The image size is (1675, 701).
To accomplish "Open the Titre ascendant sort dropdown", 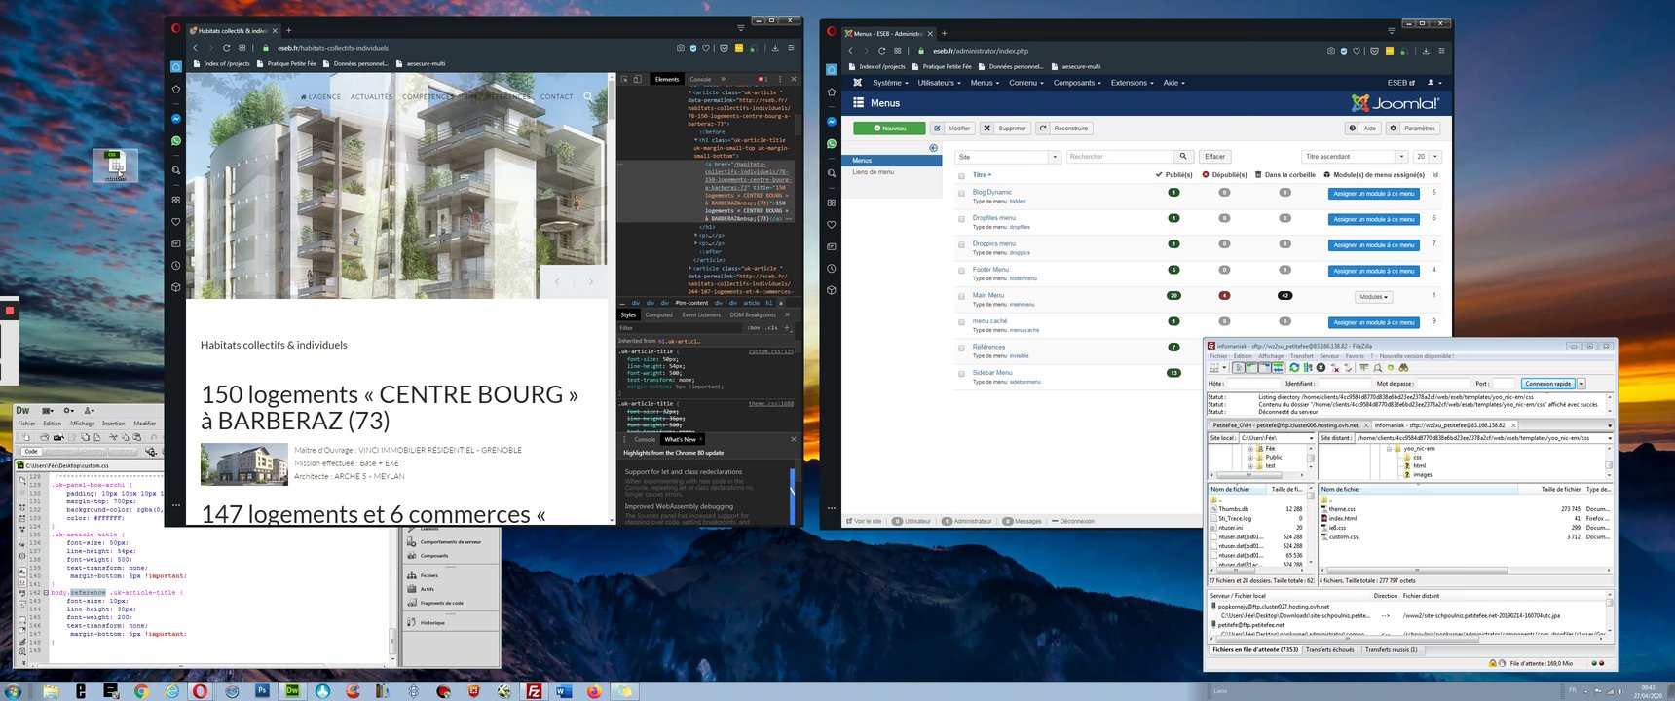I will (1355, 157).
